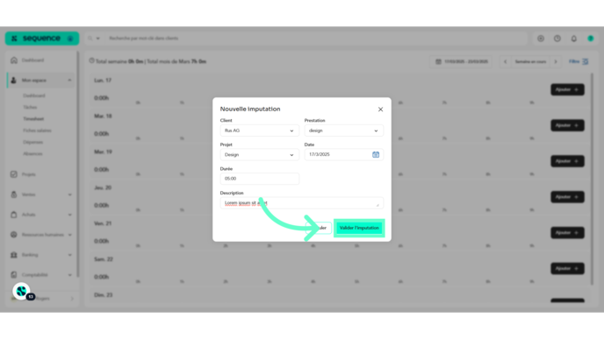Click Ajouter for Jeu. 20
This screenshot has width=604, height=339.
click(x=567, y=197)
